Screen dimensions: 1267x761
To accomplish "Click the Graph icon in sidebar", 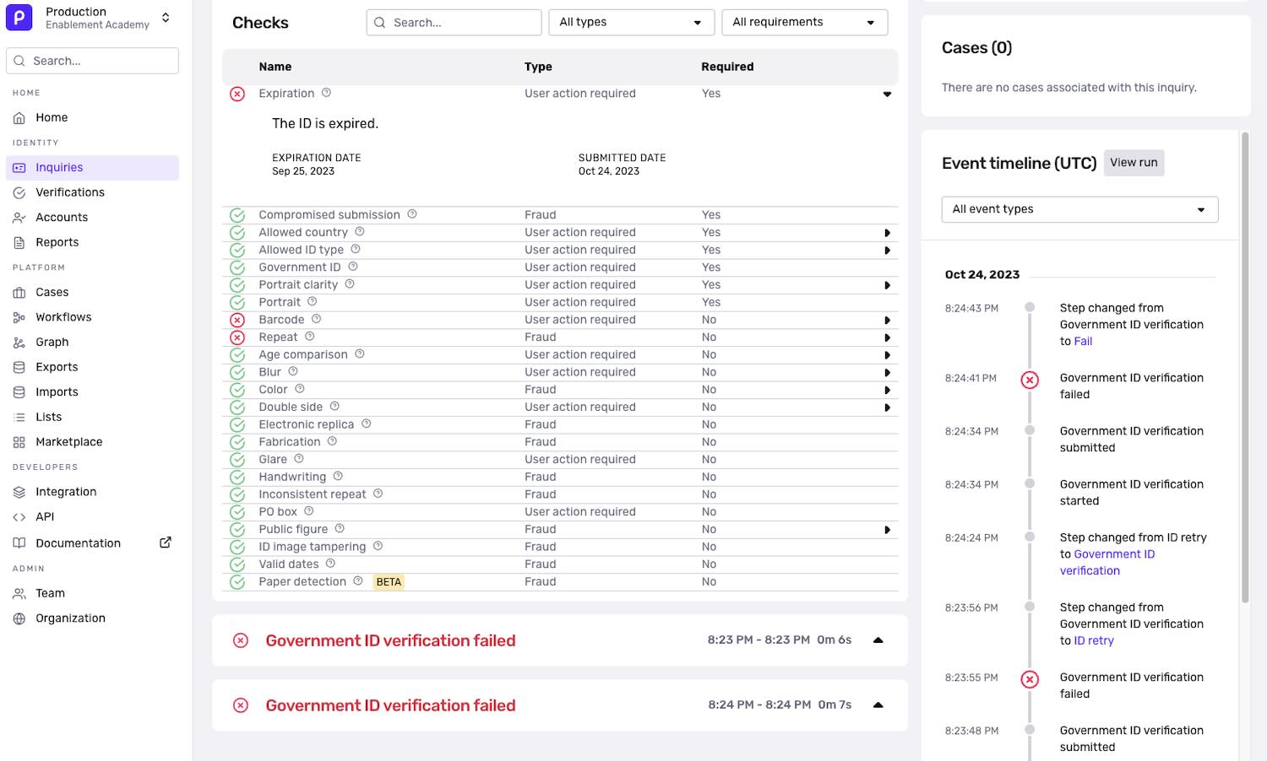I will (19, 343).
